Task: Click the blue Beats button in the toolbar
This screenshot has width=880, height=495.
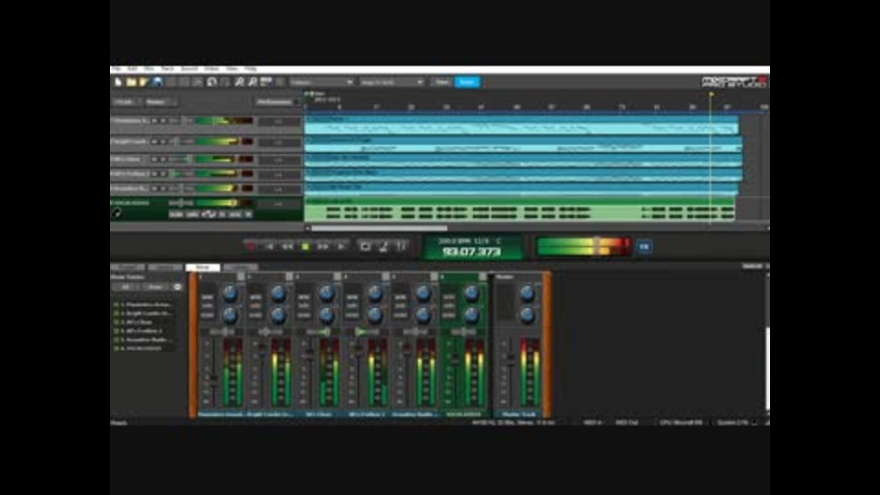Action: [467, 82]
